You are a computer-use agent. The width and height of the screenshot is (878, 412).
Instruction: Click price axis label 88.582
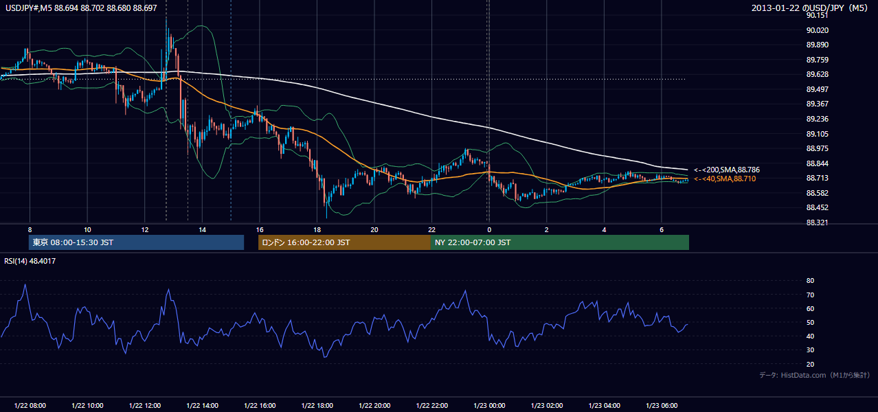click(x=816, y=193)
